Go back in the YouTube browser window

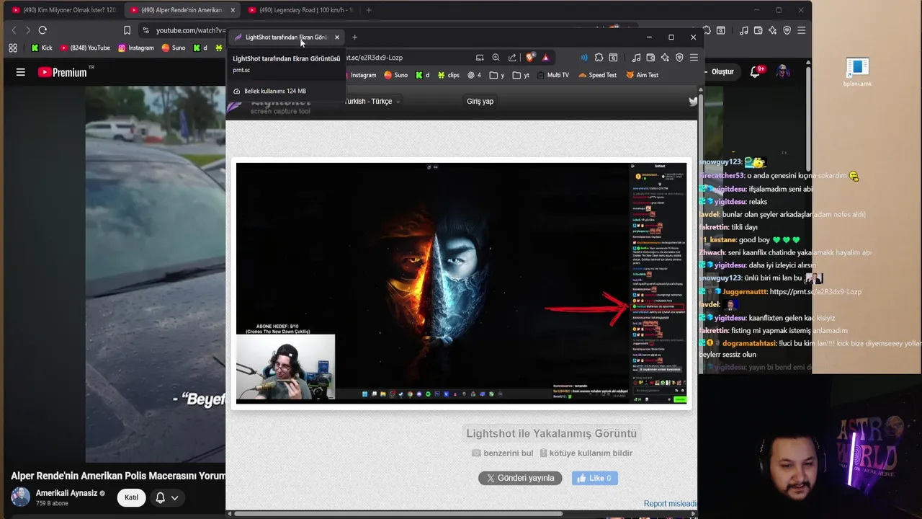coord(14,30)
